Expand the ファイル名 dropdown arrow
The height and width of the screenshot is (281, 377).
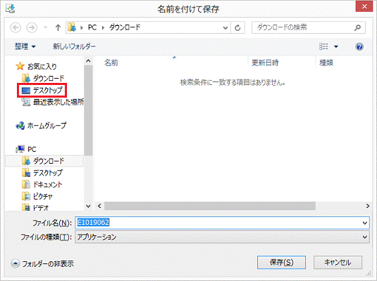365,223
